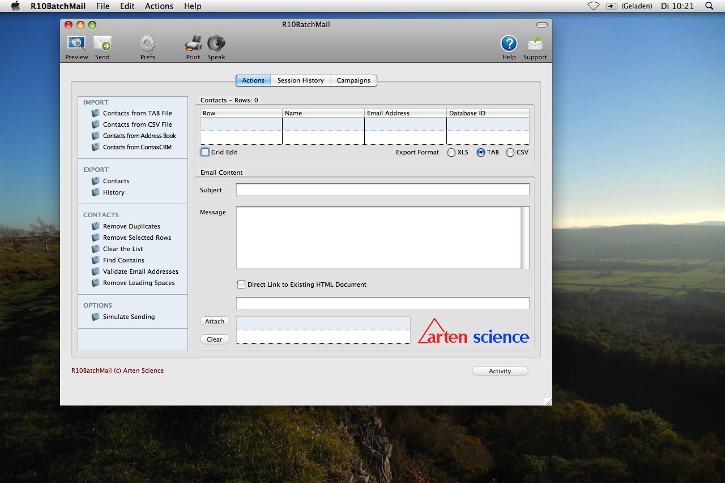Enable the Grid Edit checkbox
Viewport: 725px width, 483px height.
pyautogui.click(x=205, y=152)
